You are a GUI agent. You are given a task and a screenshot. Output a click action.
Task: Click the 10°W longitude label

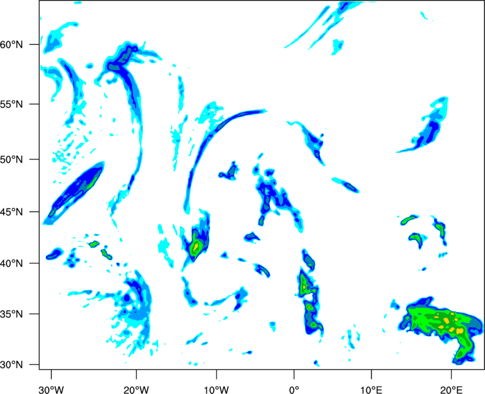216,390
